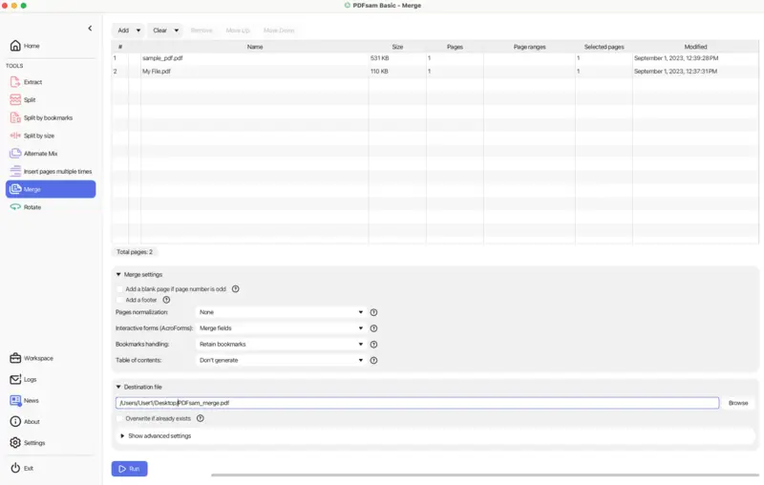Collapse the Destination file section
Screen dimensions: 764x485
tap(118, 387)
